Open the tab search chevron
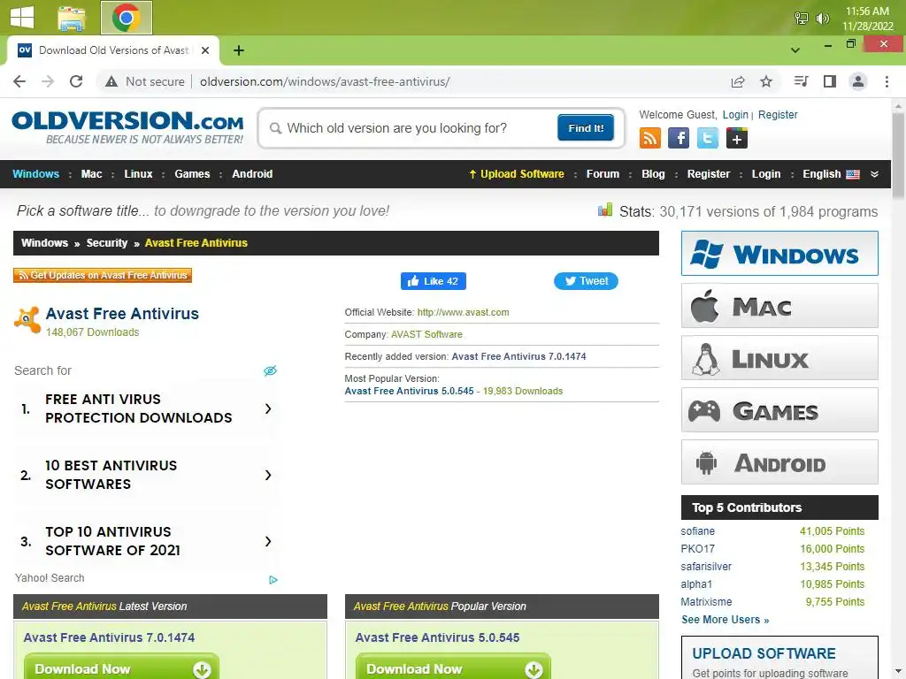The height and width of the screenshot is (679, 906). click(x=795, y=50)
